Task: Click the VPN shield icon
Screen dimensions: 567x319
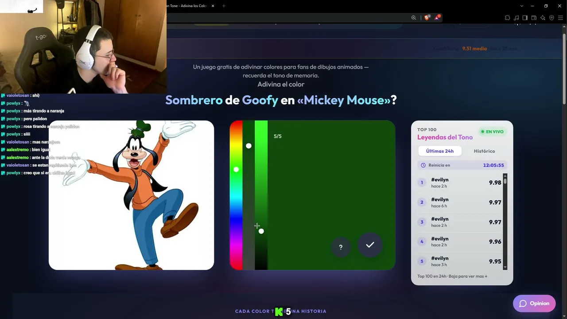Action: 551,18
